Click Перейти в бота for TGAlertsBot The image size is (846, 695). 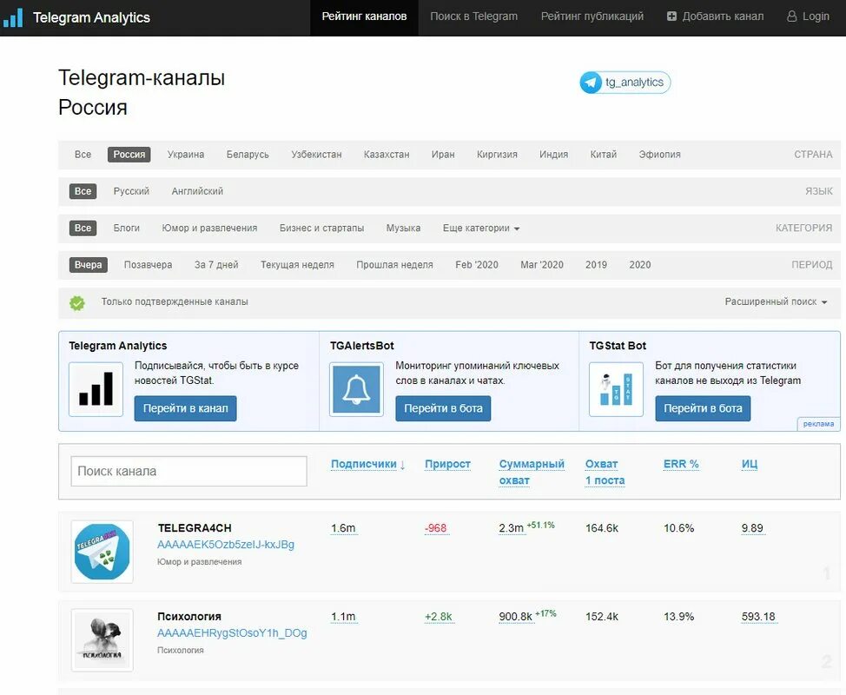(443, 408)
